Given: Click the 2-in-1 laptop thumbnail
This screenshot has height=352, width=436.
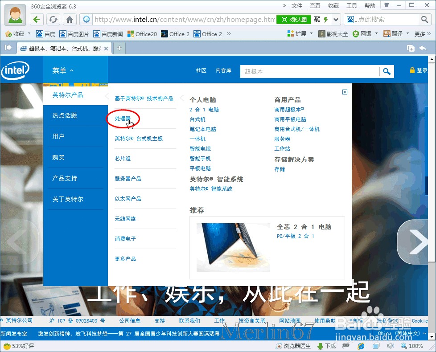Looking at the screenshot, I should pos(233,248).
